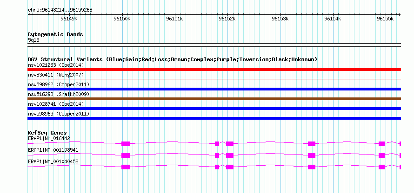The width and height of the screenshot is (414, 193).
Task: Click the 96150k ruler tick label
Action: click(122, 19)
